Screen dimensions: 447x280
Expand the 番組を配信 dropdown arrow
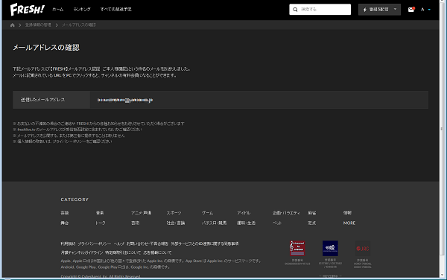point(395,9)
